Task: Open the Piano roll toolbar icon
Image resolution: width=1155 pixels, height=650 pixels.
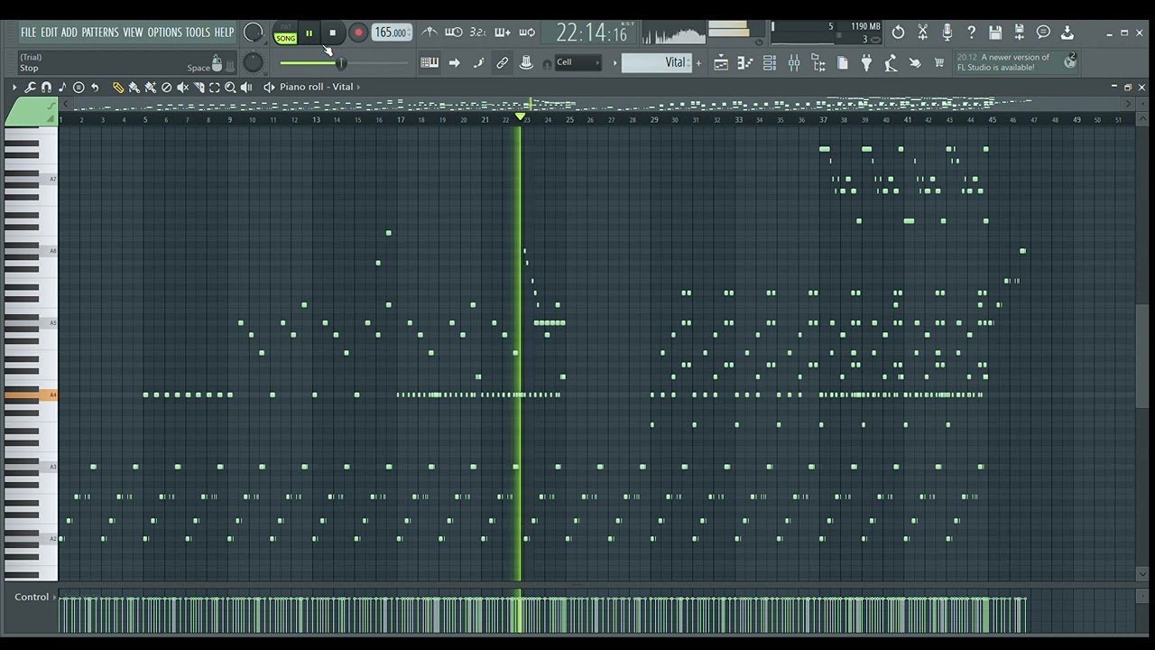Action: click(745, 62)
